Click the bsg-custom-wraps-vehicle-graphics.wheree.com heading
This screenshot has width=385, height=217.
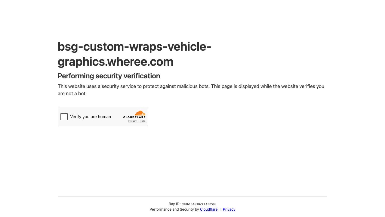[134, 54]
